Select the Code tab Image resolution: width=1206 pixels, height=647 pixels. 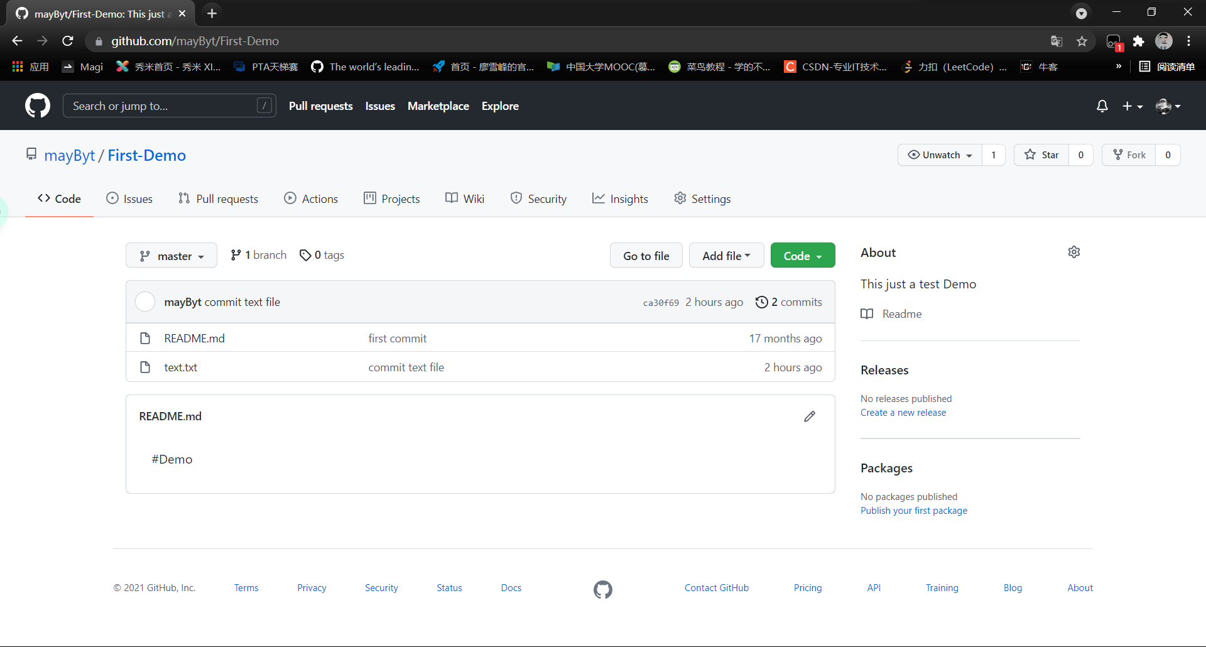(59, 198)
